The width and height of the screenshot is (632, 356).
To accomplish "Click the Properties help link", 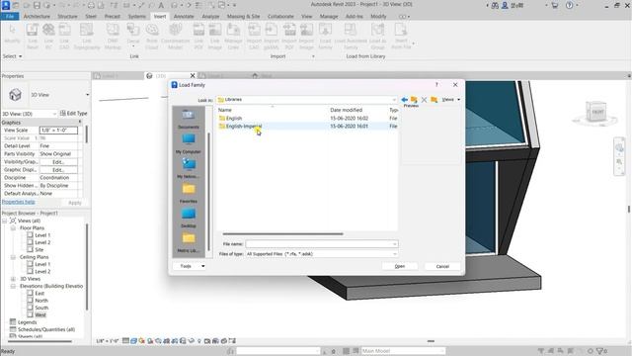I will (19, 202).
